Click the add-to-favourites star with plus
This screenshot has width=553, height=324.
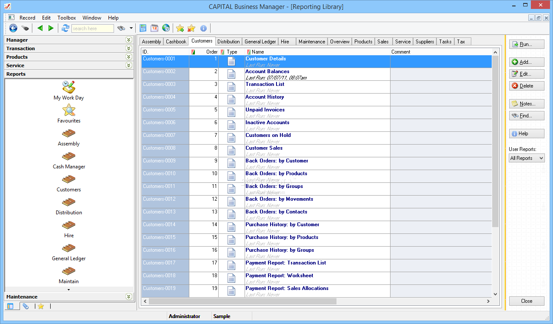pos(180,28)
